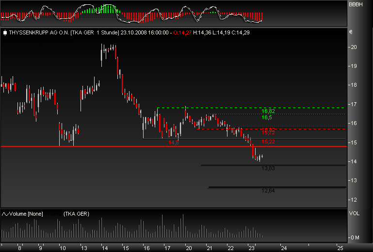The height and width of the screenshot is (252, 373).
Task: Click the line-wave icon beside Volume label
Action: [x=5, y=214]
